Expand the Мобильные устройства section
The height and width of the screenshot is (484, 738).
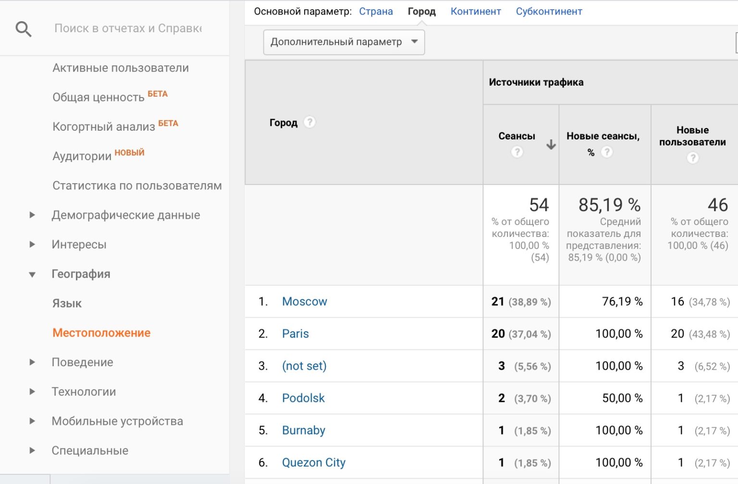(32, 421)
